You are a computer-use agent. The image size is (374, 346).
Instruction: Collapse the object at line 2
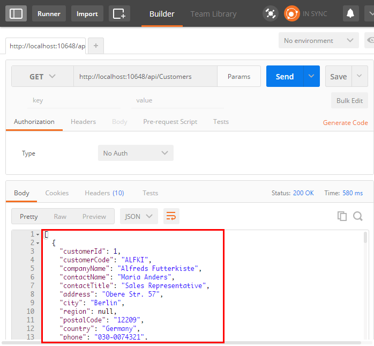click(x=38, y=244)
